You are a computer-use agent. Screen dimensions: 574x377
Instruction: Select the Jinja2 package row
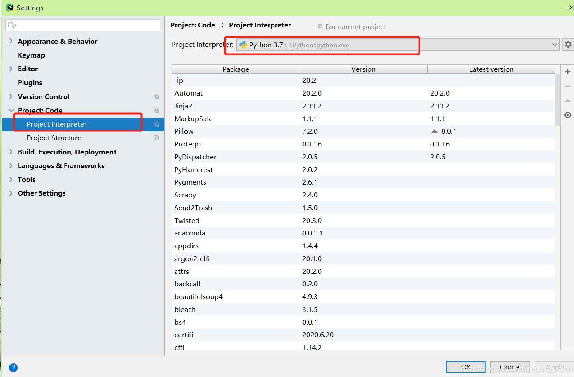point(363,106)
